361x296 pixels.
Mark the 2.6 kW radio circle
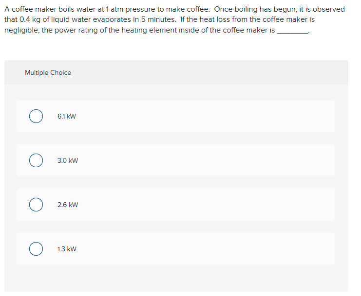pyautogui.click(x=36, y=205)
